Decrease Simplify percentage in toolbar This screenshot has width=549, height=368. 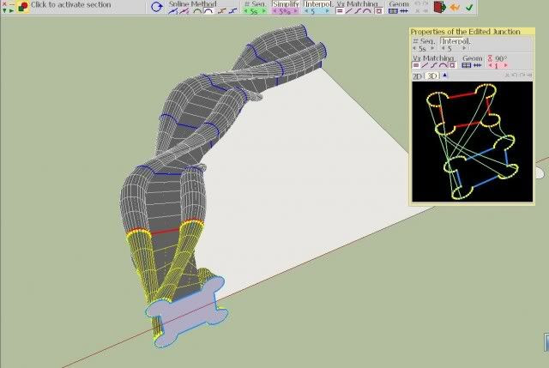point(274,11)
